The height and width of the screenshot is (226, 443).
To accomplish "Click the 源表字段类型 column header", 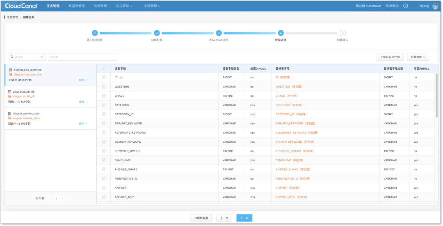I will tap(231, 68).
